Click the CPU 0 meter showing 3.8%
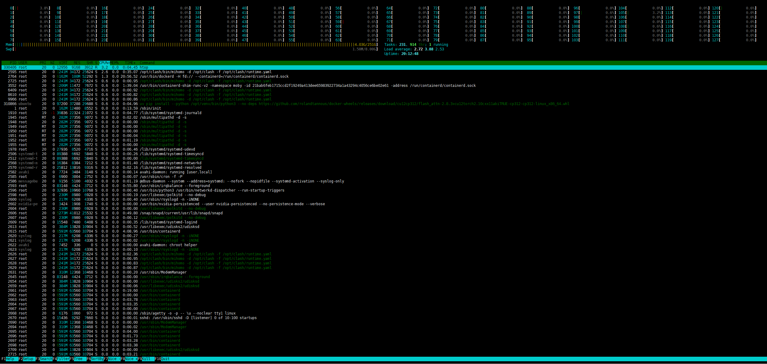Screen dimensions: 767x364 point(30,8)
